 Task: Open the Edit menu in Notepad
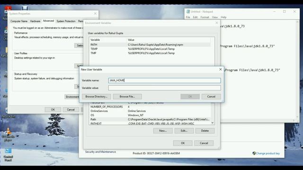[195, 17]
